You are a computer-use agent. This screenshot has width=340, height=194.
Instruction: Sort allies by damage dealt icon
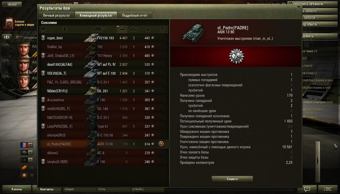pyautogui.click(x=122, y=29)
